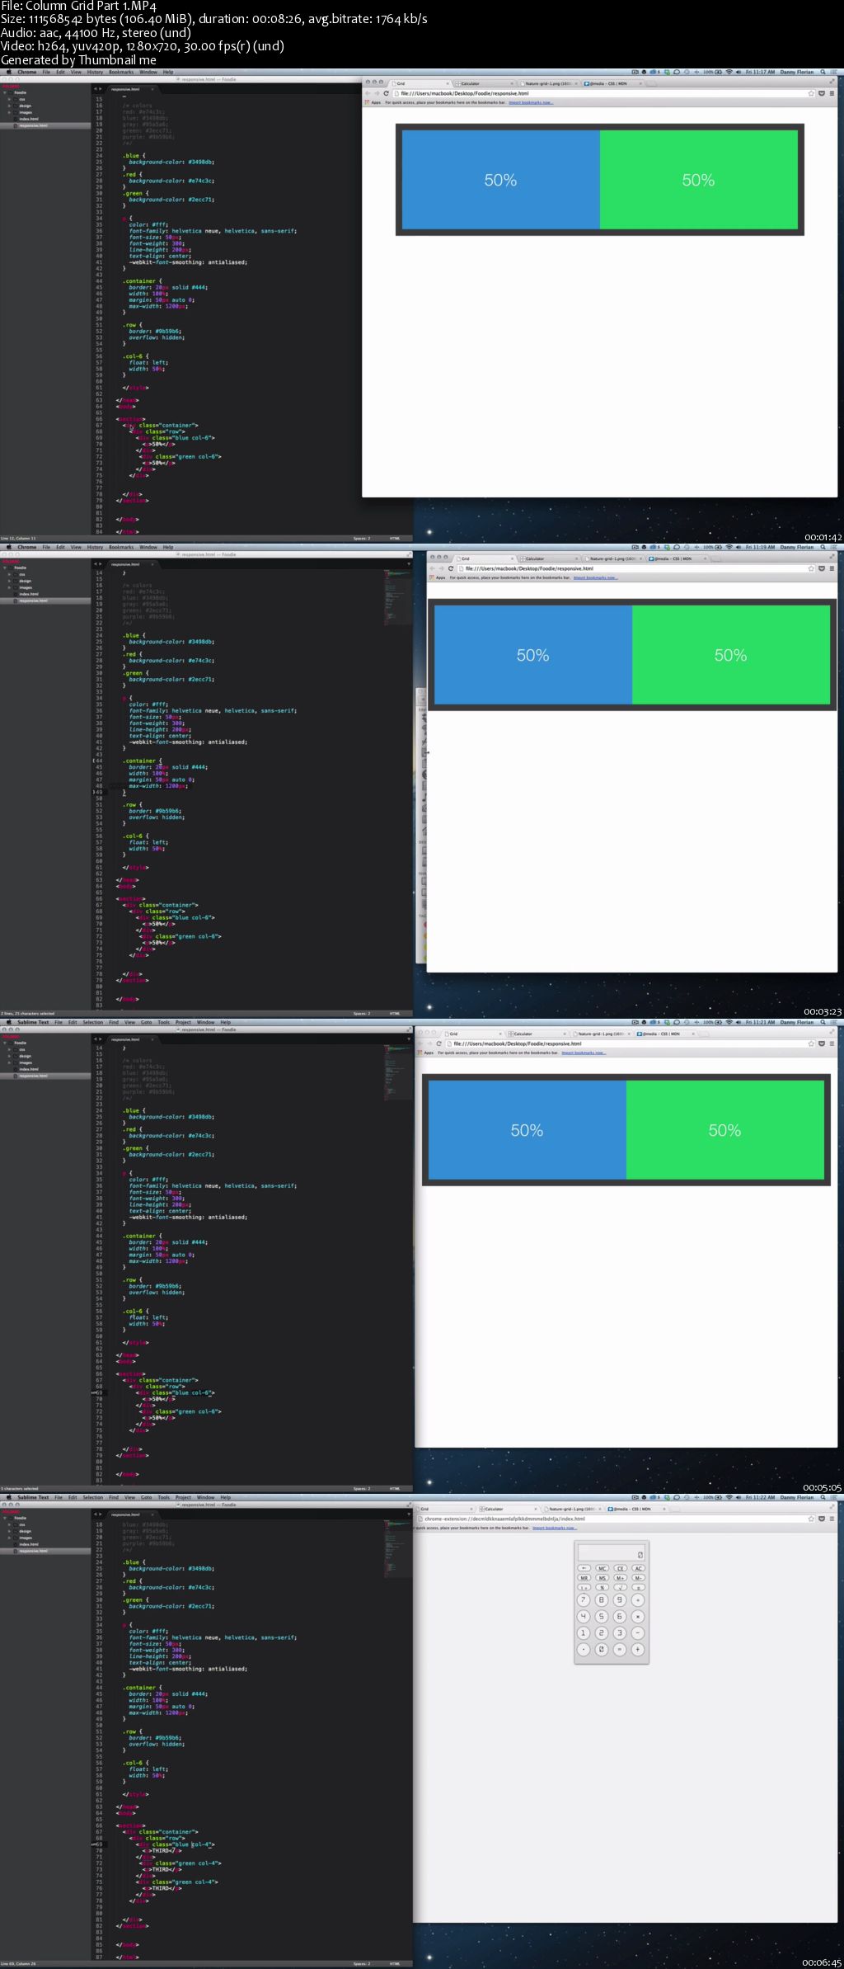The height and width of the screenshot is (1969, 844).
Task: Open index.html in 00:01:42 frame sidebar
Action: (29, 119)
